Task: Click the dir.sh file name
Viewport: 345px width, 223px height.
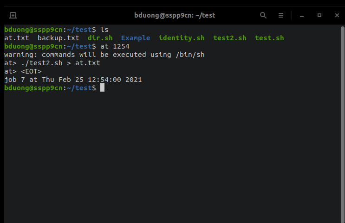Action: pyautogui.click(x=100, y=38)
